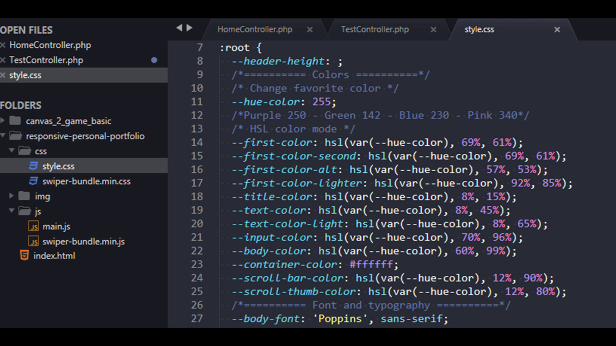Click the HTML5 icon beside index.html

[24, 255]
